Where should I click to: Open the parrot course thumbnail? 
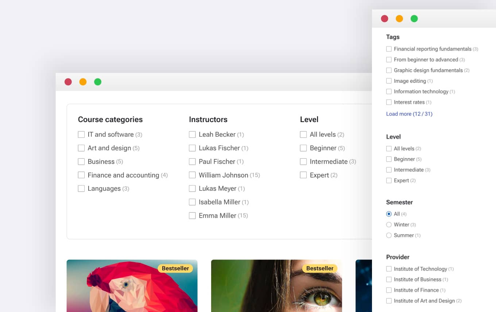click(x=132, y=286)
